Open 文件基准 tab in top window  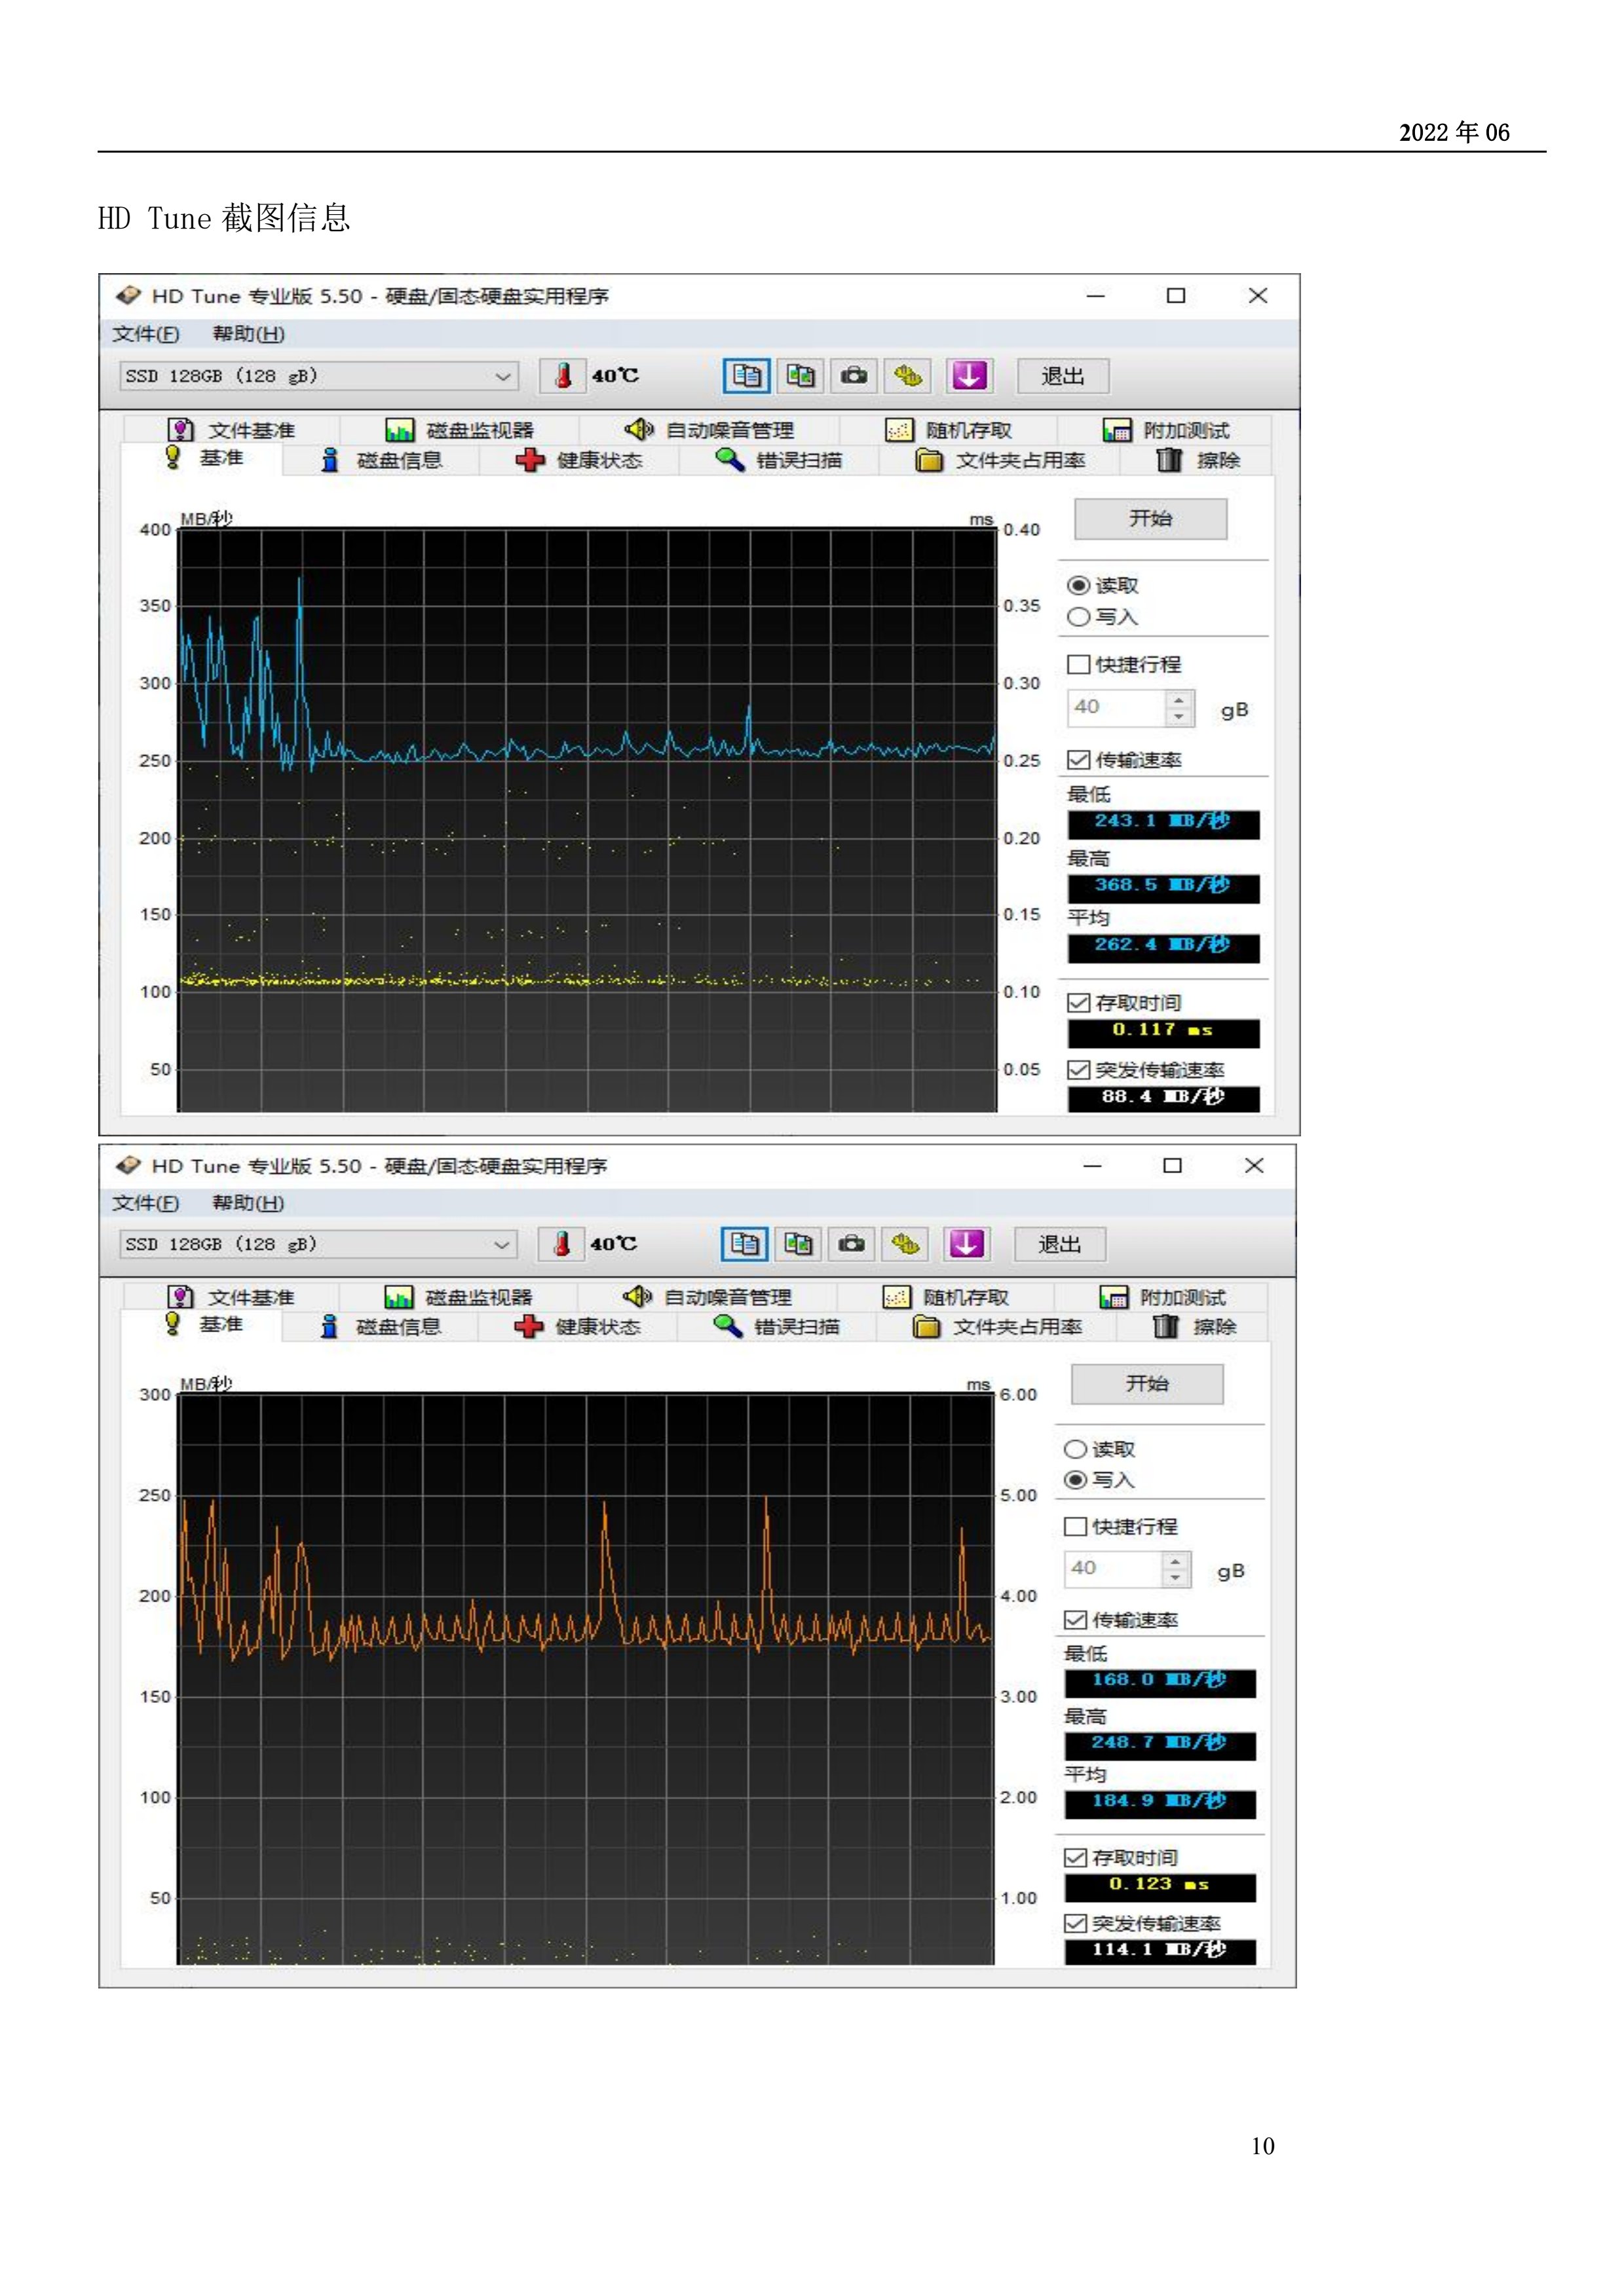232,430
